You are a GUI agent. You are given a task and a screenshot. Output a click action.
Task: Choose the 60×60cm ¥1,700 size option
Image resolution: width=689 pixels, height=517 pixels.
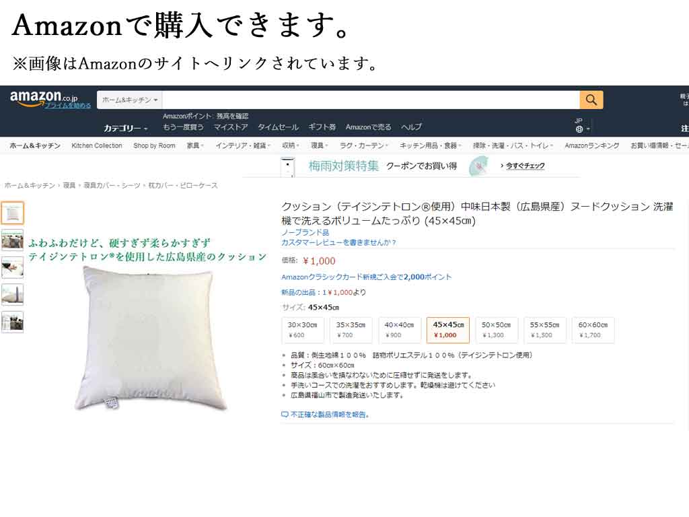(x=593, y=330)
